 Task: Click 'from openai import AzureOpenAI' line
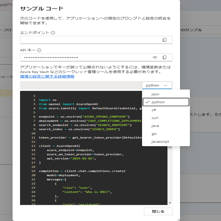[68, 104]
